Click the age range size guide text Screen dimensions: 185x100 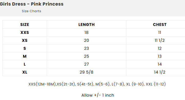(97, 84)
